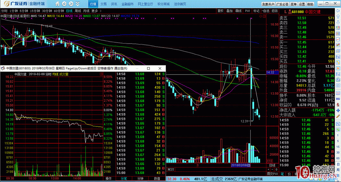
Task: Open the 行情 tab
Action: pyautogui.click(x=93, y=4)
